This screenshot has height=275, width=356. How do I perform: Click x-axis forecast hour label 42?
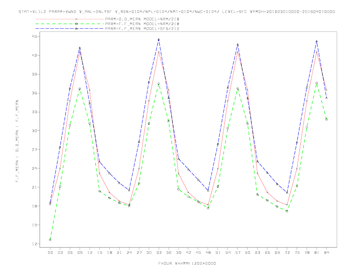[188, 253]
